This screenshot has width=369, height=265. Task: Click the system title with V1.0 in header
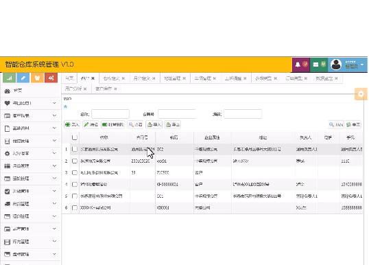[39, 65]
